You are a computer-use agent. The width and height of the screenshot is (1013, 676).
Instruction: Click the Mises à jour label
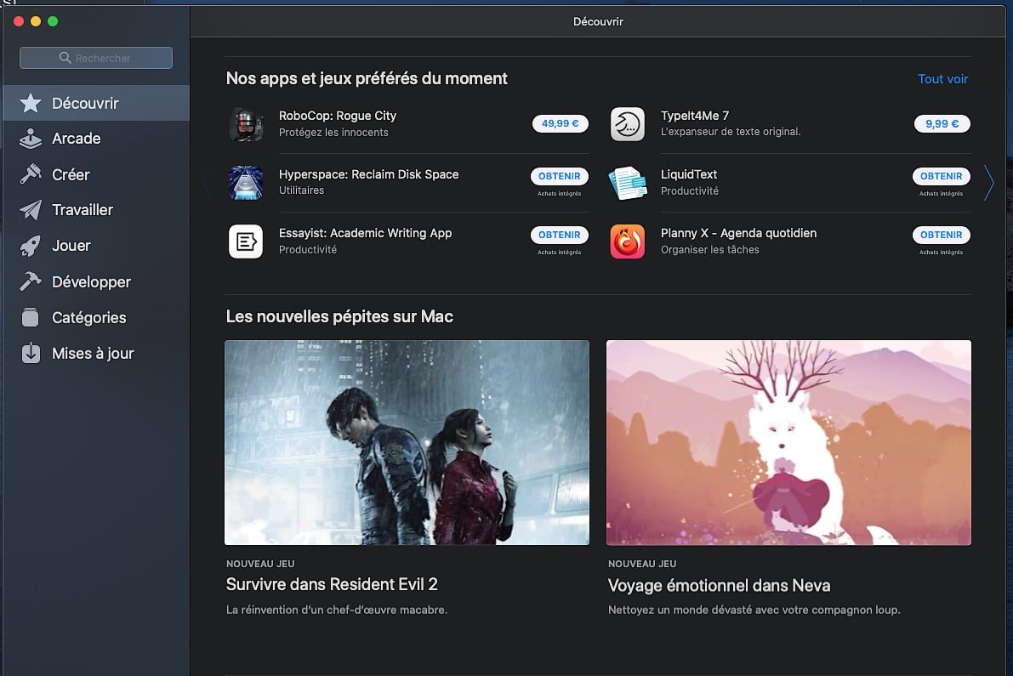point(93,353)
